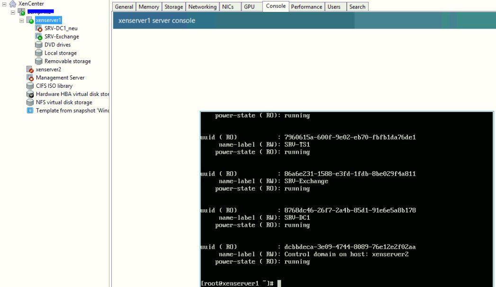
Task: Open the Search tab
Action: [358, 7]
